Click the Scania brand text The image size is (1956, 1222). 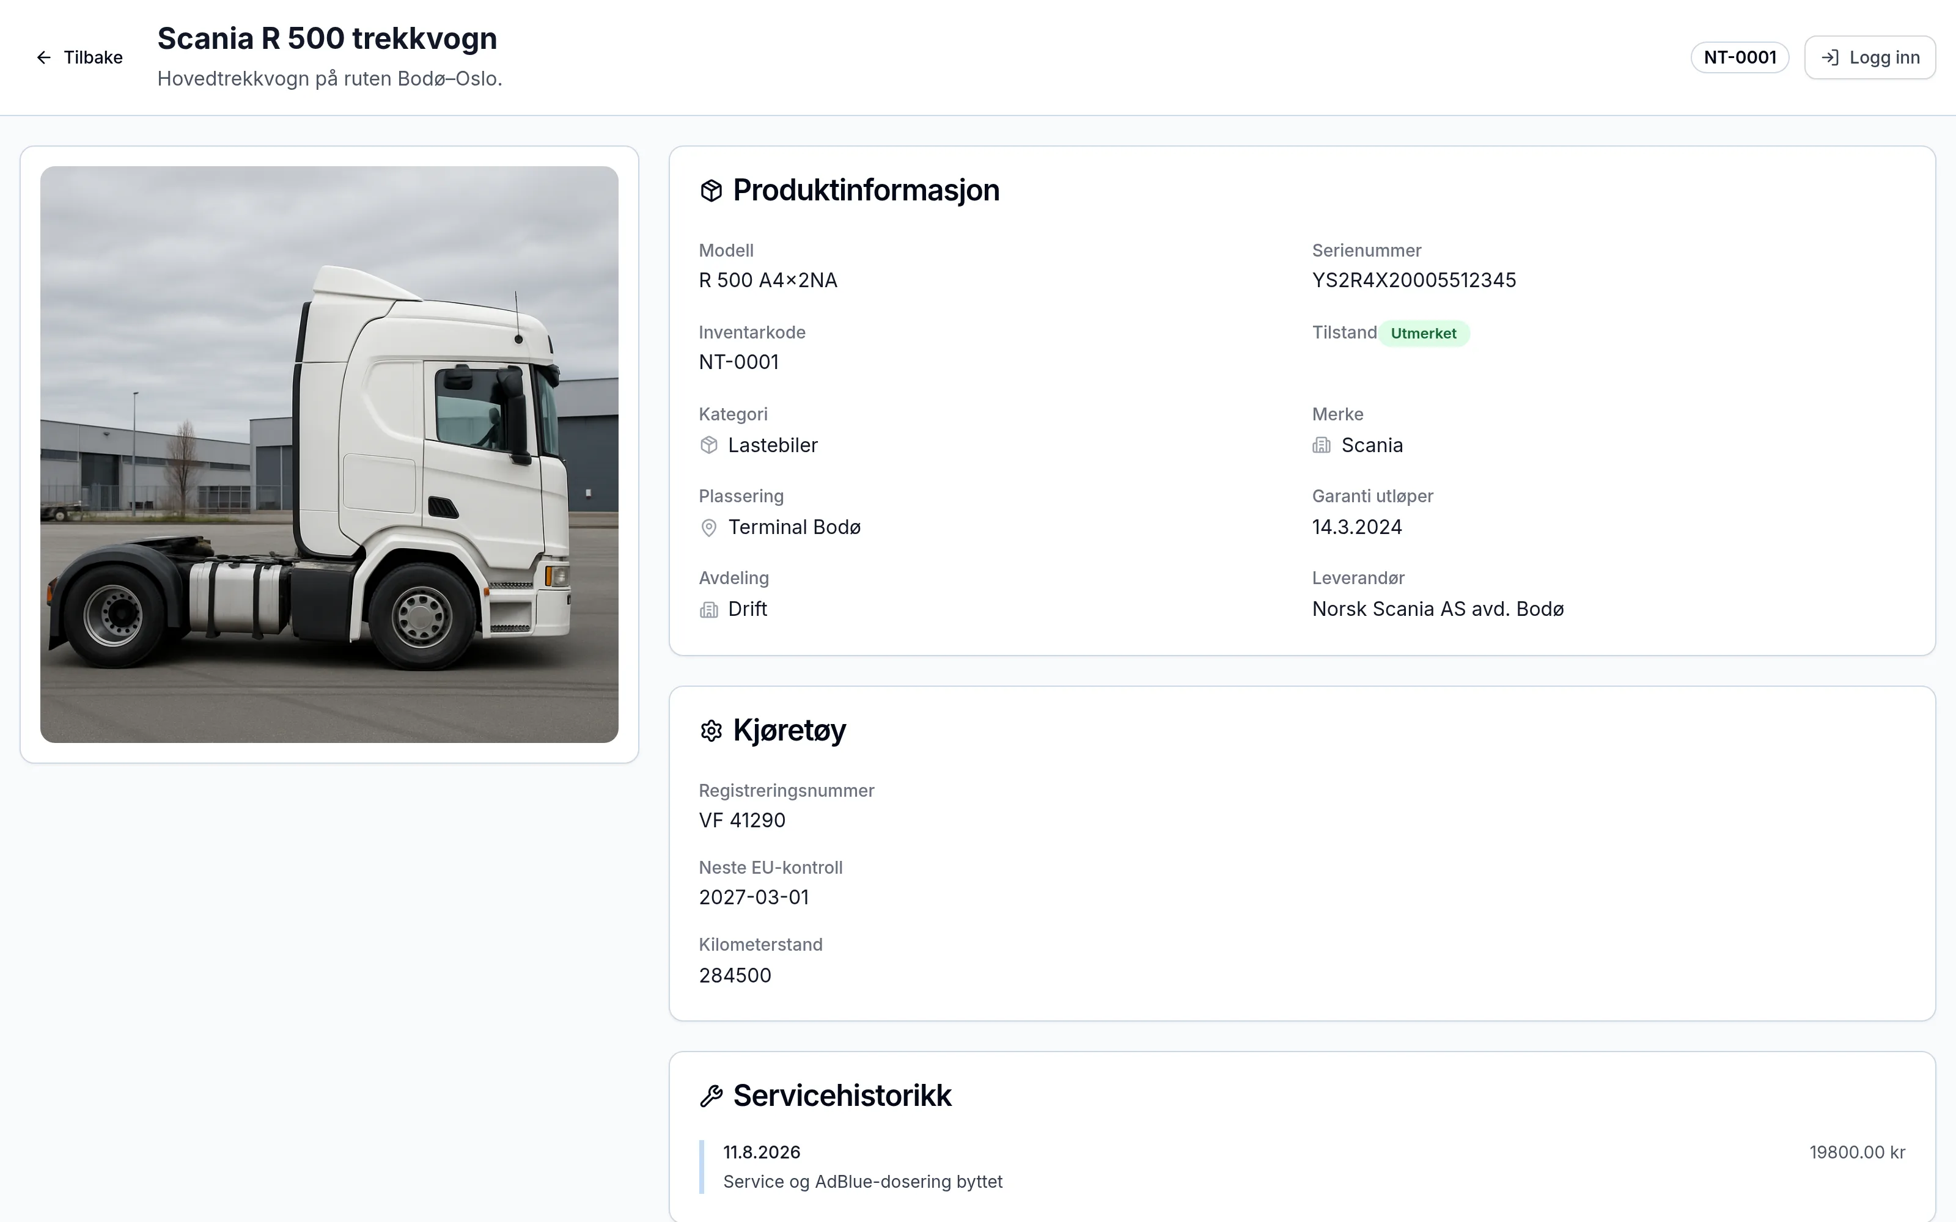(1372, 445)
